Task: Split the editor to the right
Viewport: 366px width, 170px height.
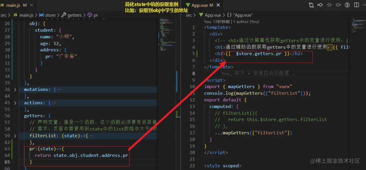Action: point(356,5)
